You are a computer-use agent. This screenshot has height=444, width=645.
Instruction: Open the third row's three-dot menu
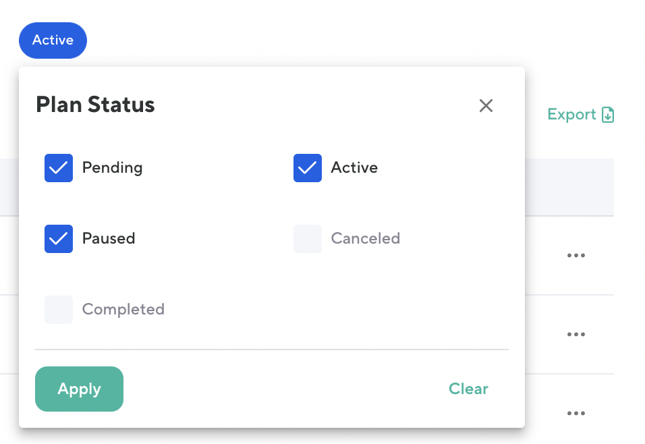tap(576, 413)
